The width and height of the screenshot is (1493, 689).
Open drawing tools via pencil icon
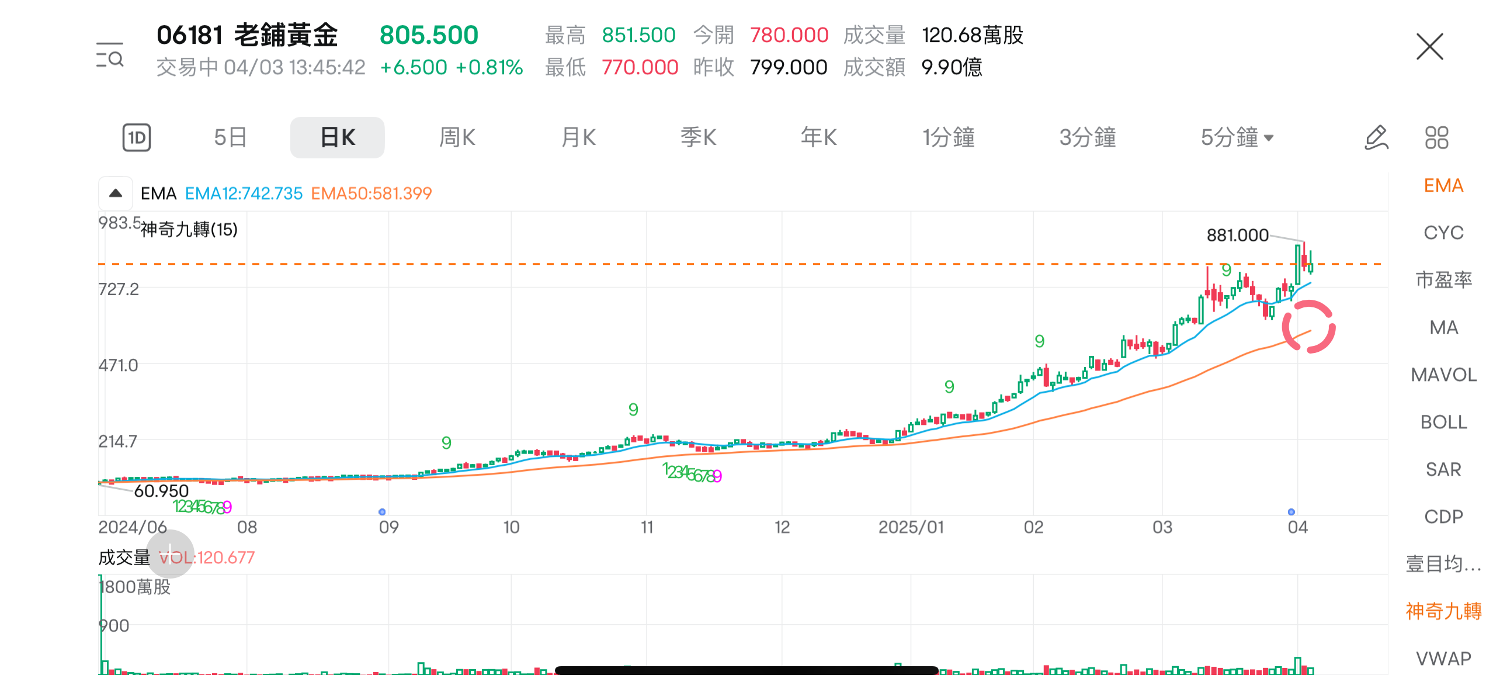[1377, 137]
